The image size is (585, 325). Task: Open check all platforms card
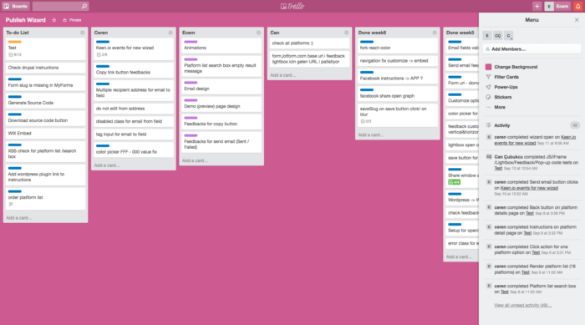pos(310,43)
